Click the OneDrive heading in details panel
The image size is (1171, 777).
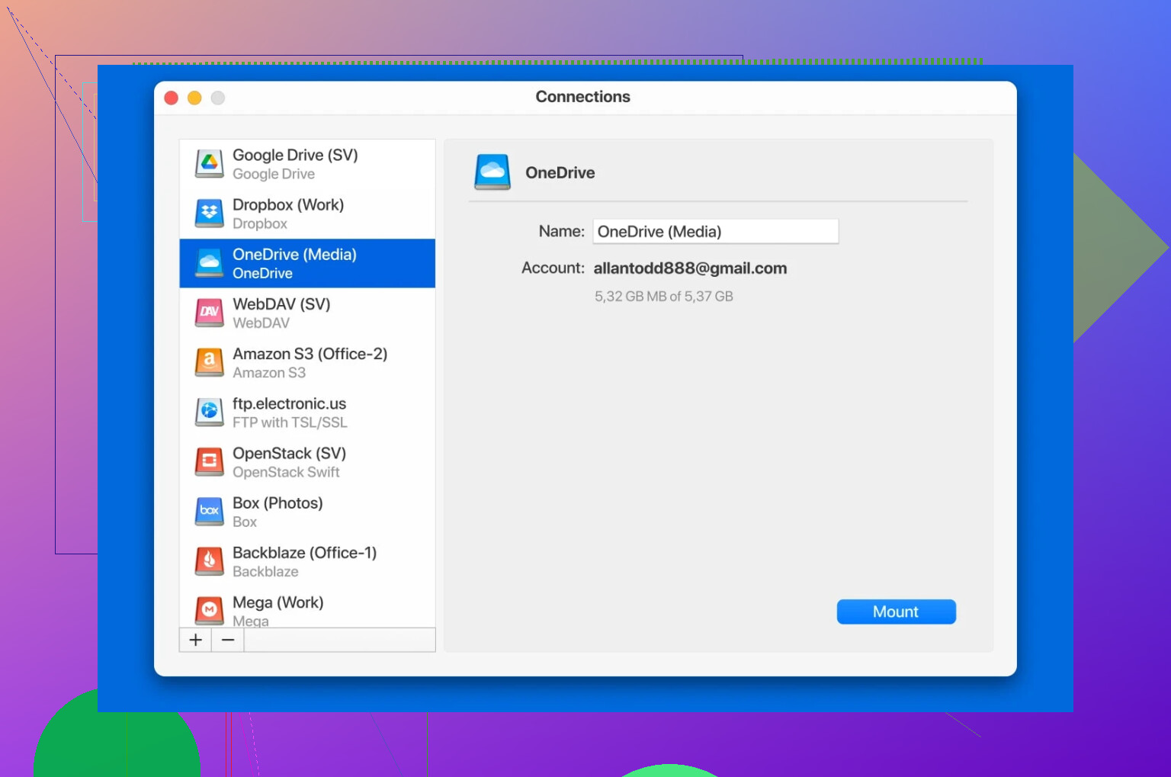point(560,173)
